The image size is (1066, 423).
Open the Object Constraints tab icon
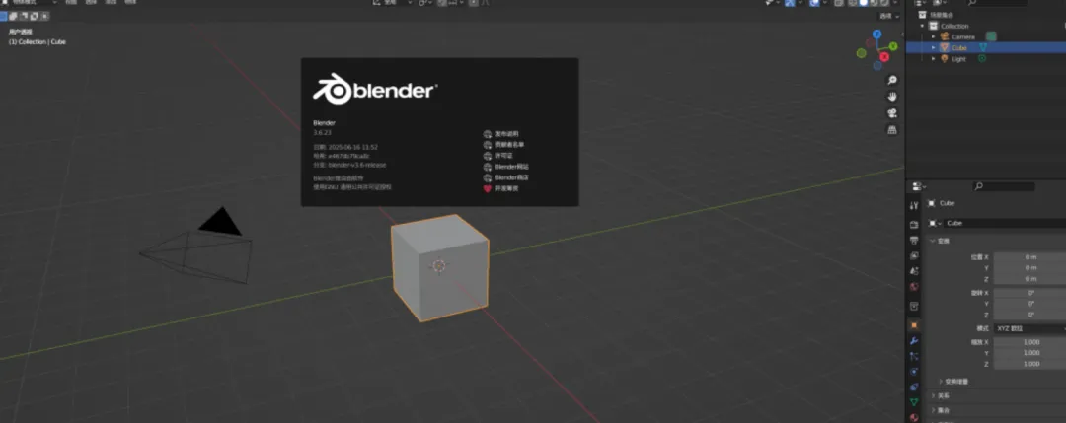click(914, 387)
